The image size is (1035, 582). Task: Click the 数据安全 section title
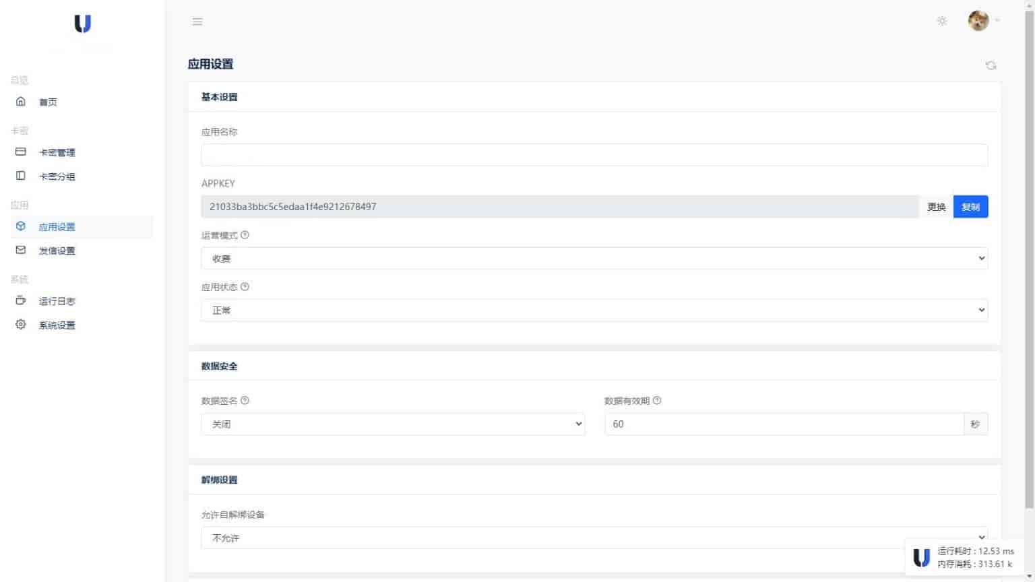(219, 366)
